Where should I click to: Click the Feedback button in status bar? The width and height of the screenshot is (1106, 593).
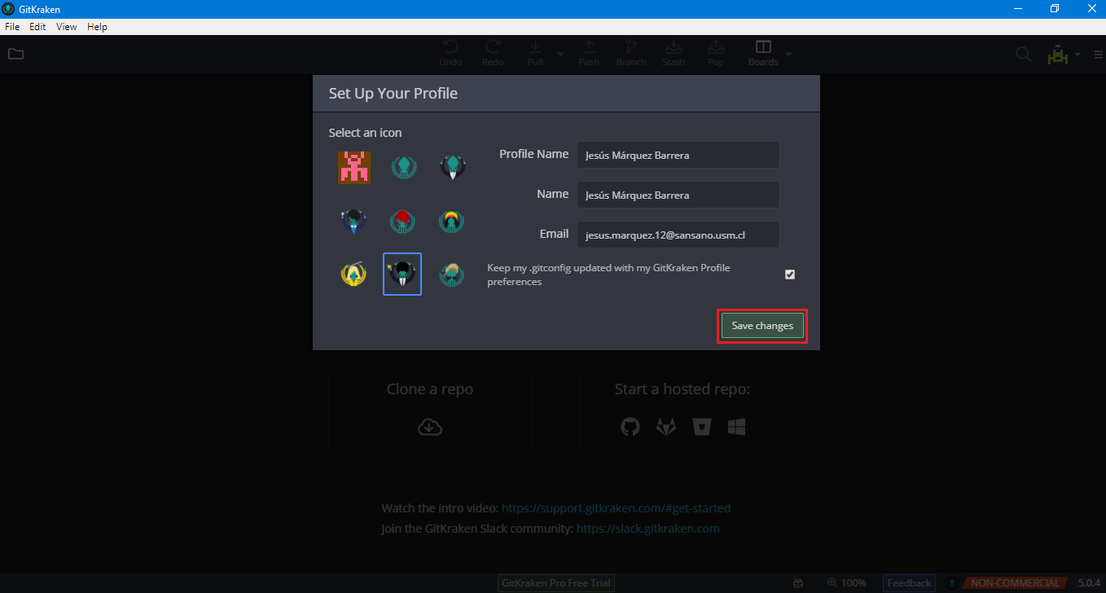pos(909,583)
